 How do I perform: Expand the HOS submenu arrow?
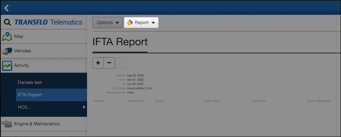tap(84, 107)
